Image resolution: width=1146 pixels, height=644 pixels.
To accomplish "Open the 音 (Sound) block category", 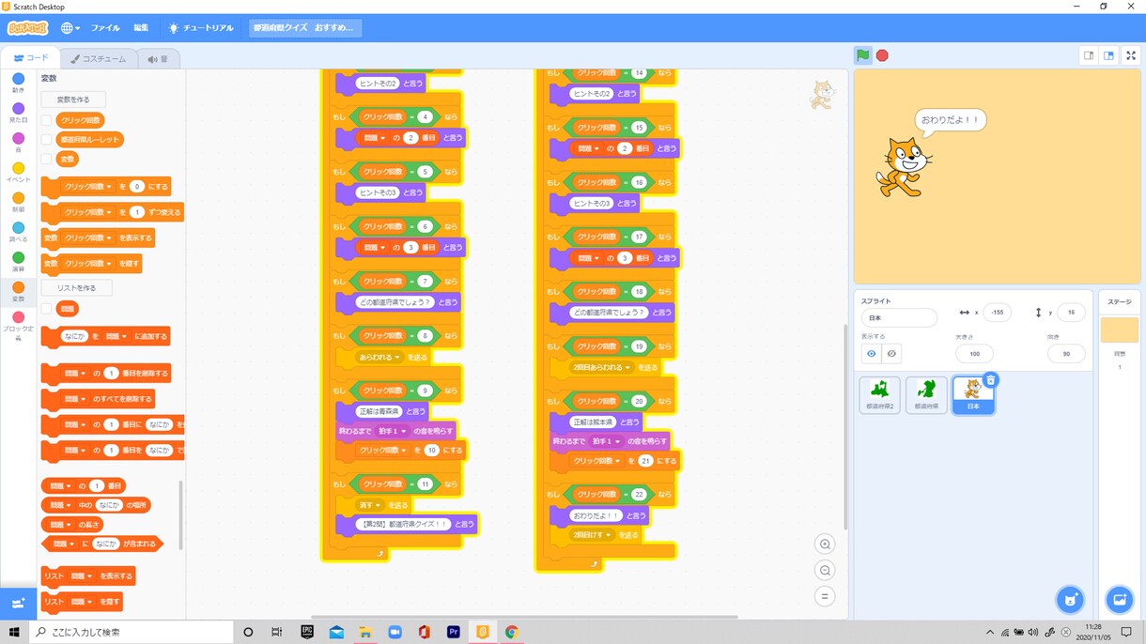I will tap(18, 143).
